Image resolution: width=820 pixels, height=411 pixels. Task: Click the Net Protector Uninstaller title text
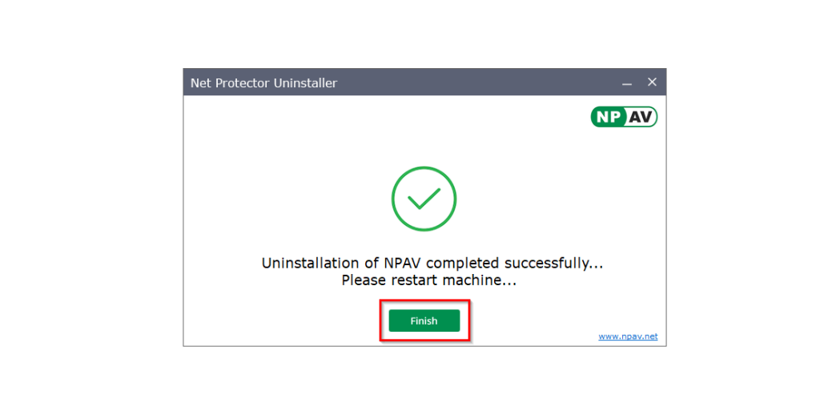263,83
